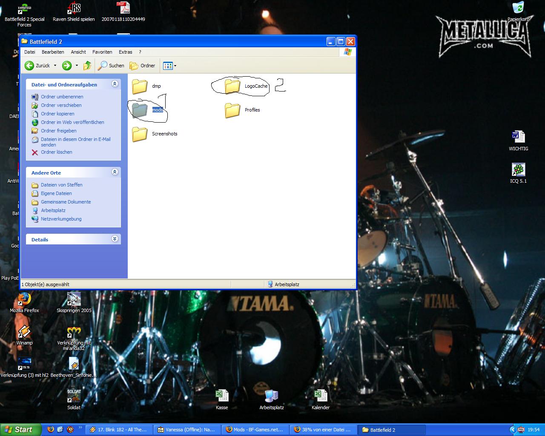Open the Suchen search tool

[111, 66]
